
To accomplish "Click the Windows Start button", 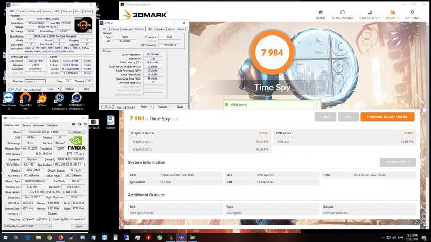I will 4,237.
